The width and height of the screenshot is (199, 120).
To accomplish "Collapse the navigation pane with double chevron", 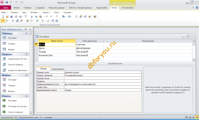I will [30, 29].
